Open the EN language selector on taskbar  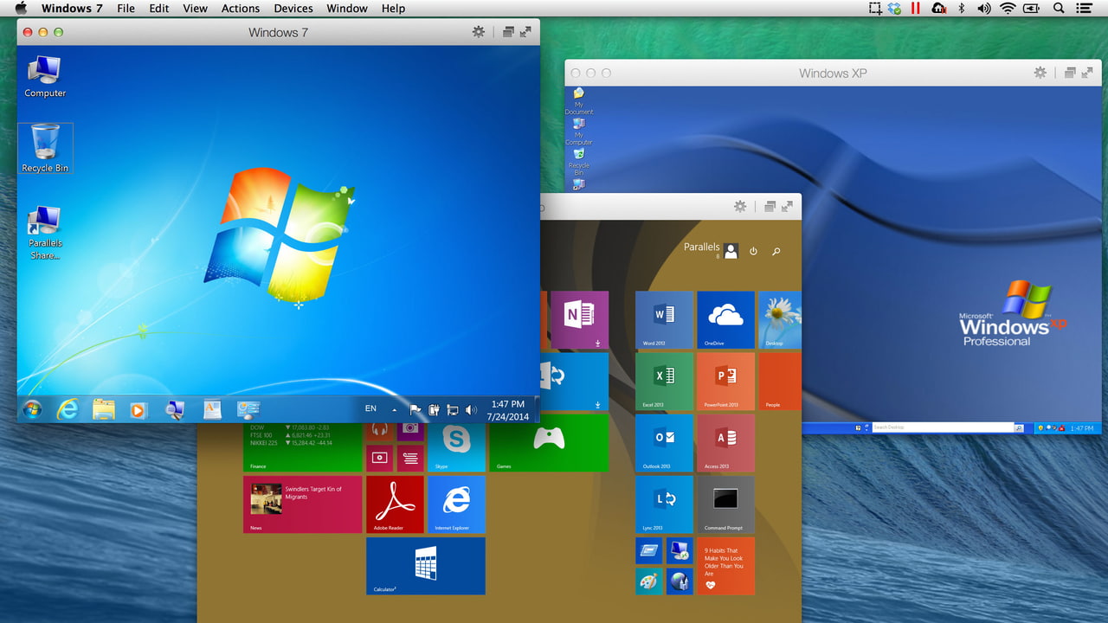point(370,408)
